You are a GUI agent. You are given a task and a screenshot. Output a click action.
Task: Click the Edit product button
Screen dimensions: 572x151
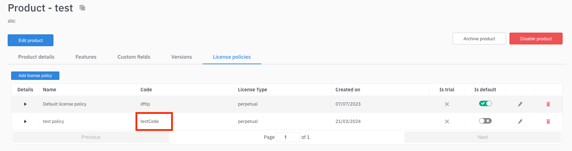pos(30,40)
